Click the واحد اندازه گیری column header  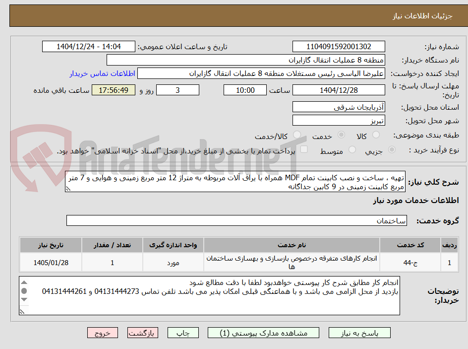173,245
